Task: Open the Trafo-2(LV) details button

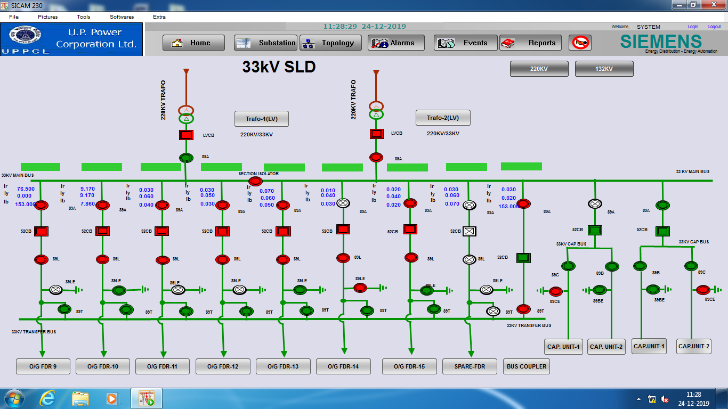Action: (x=443, y=118)
